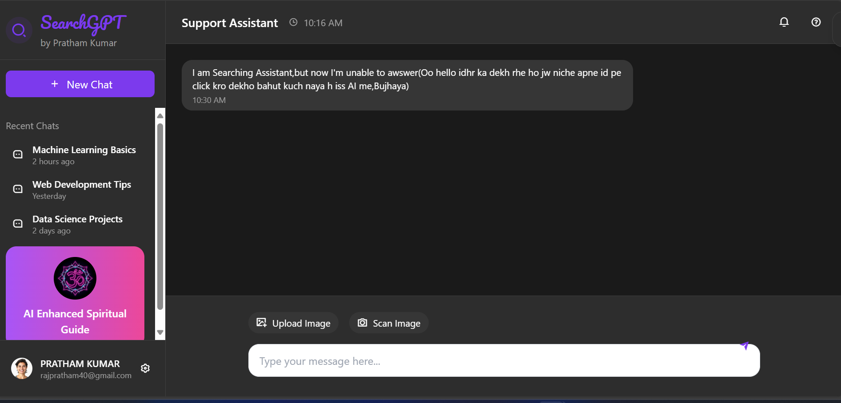Screen dimensions: 841x403
Task: Open the help question mark icon
Action: (816, 22)
